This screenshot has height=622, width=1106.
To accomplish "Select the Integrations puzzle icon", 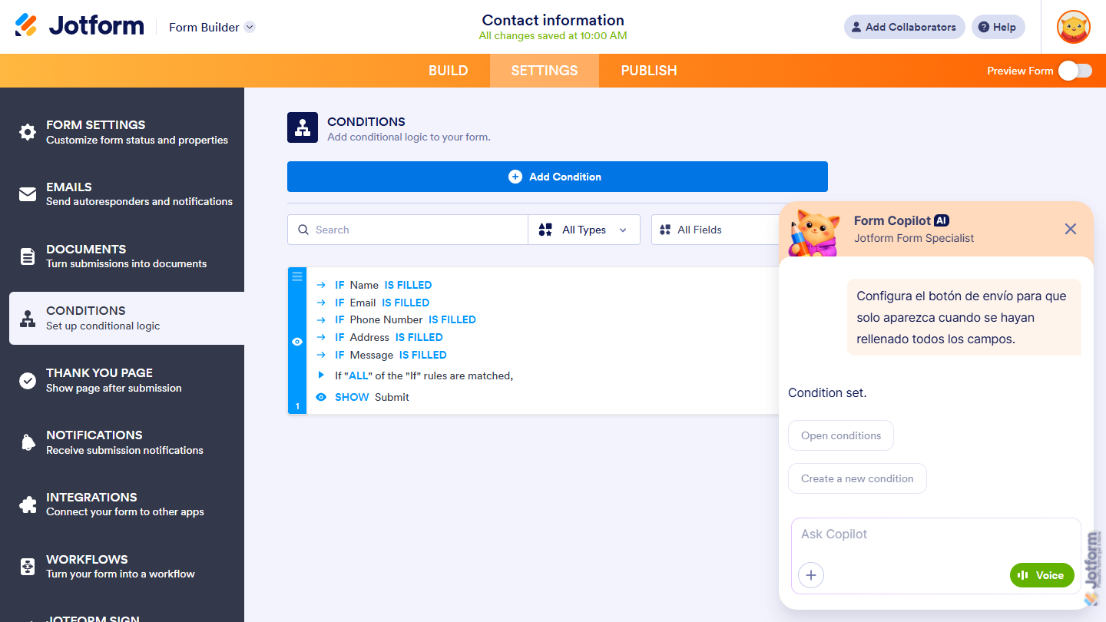I will [x=28, y=504].
